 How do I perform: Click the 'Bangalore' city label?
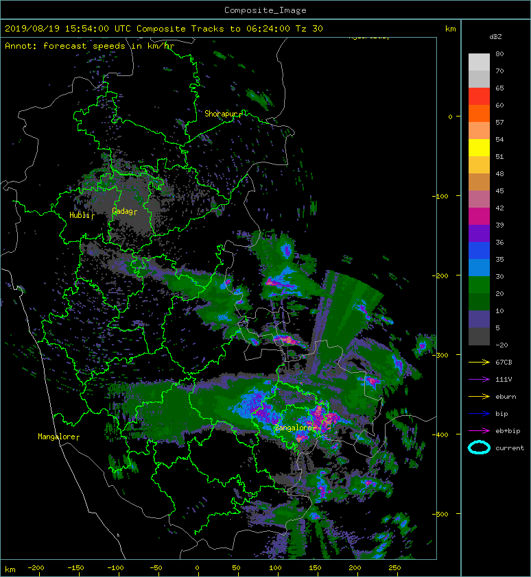coord(294,428)
